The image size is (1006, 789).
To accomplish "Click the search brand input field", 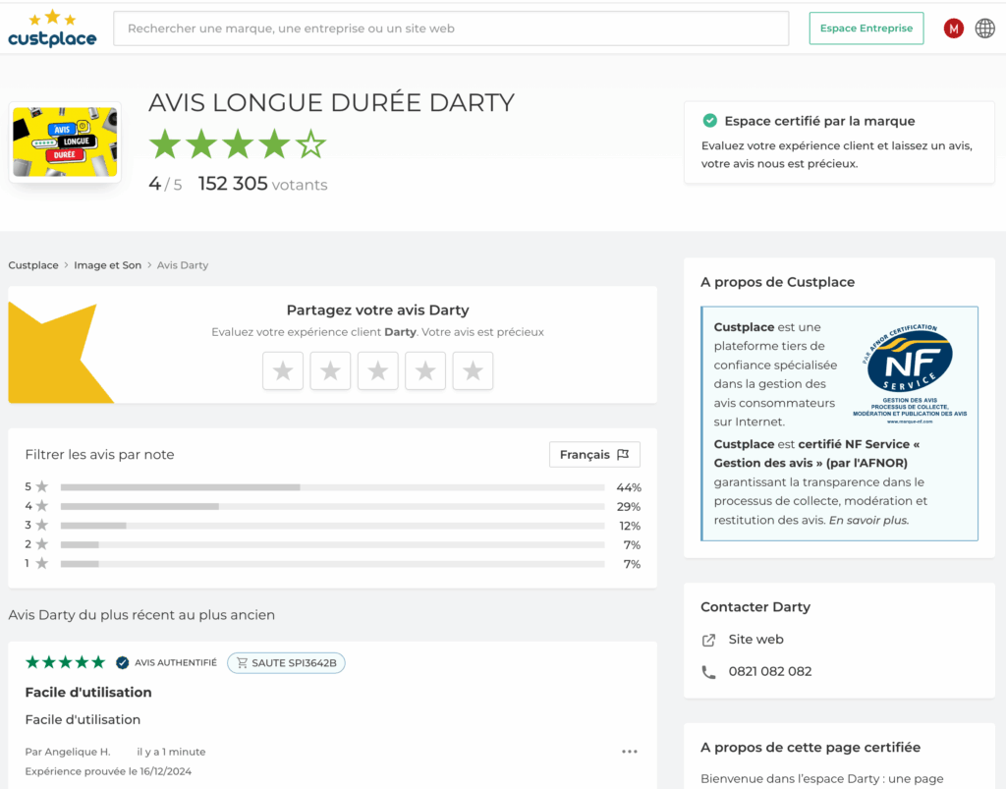I will (451, 28).
